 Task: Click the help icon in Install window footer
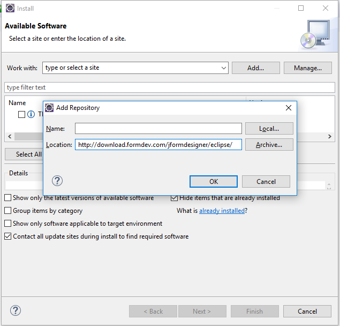point(16,311)
